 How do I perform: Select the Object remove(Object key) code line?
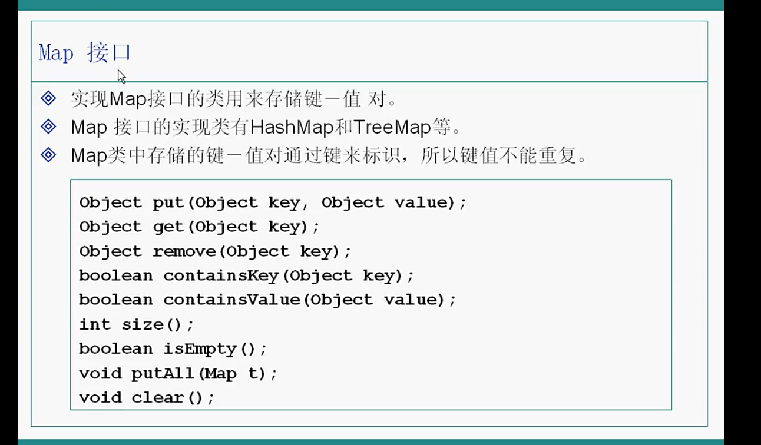pos(215,251)
